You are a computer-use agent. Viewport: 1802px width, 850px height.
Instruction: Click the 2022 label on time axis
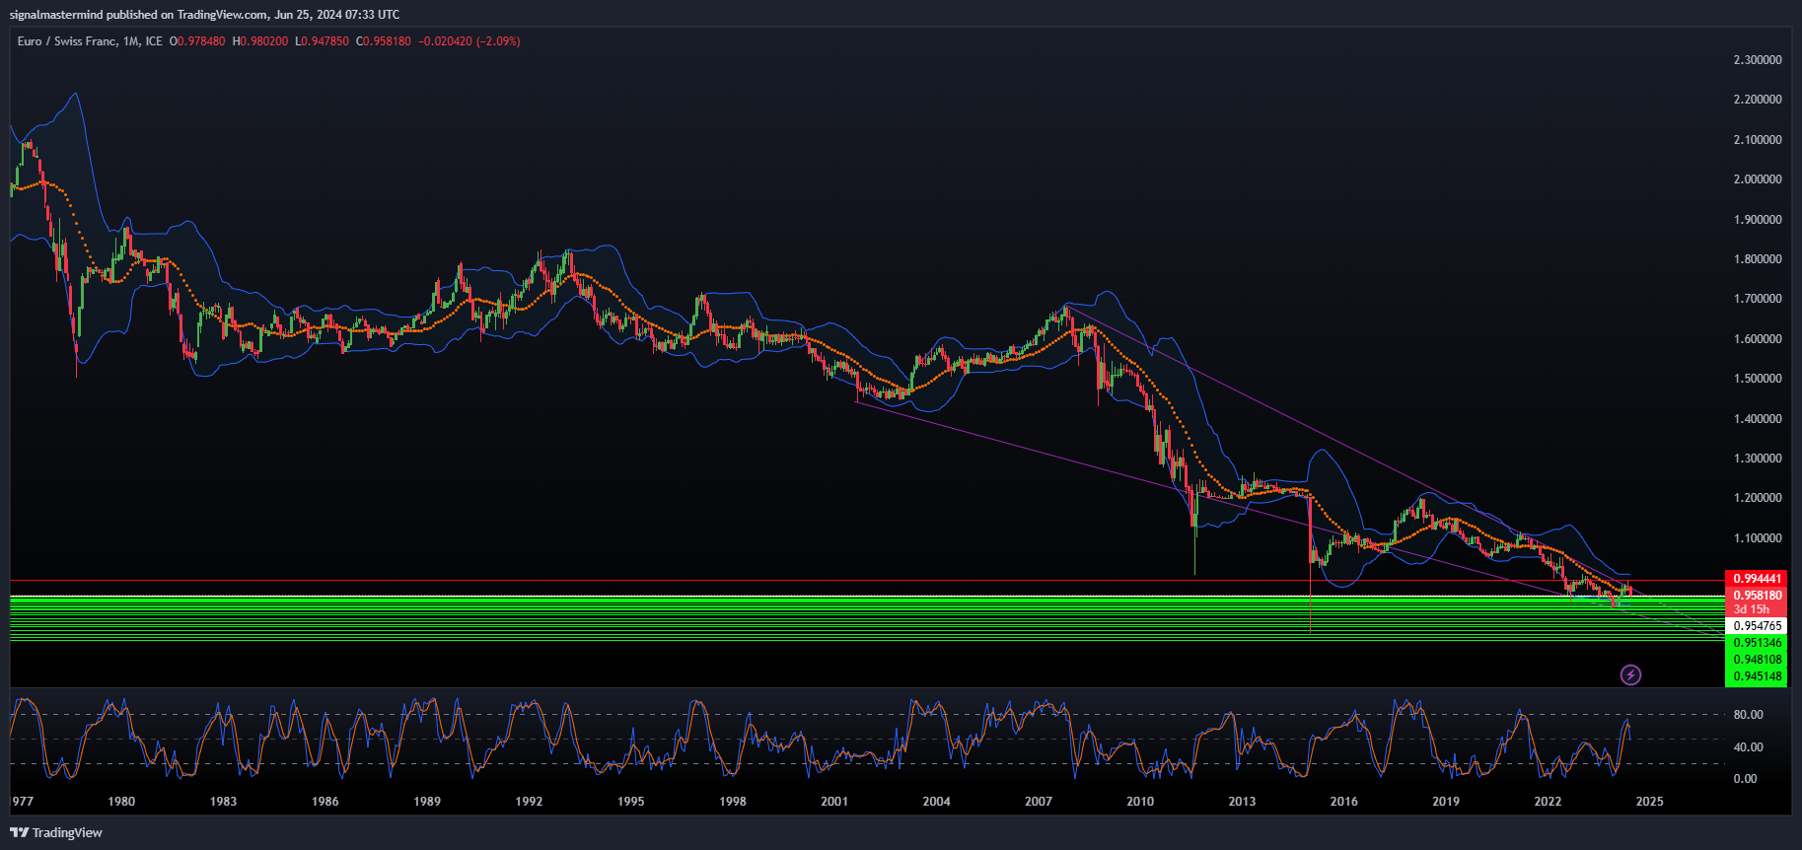point(1548,802)
